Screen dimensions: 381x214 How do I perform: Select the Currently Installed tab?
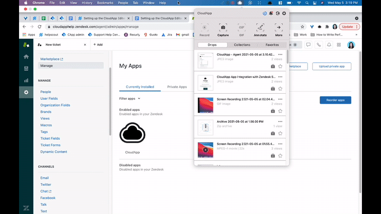coord(140,87)
